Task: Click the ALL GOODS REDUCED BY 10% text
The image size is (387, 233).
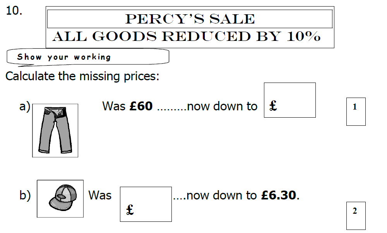Action: point(187,36)
